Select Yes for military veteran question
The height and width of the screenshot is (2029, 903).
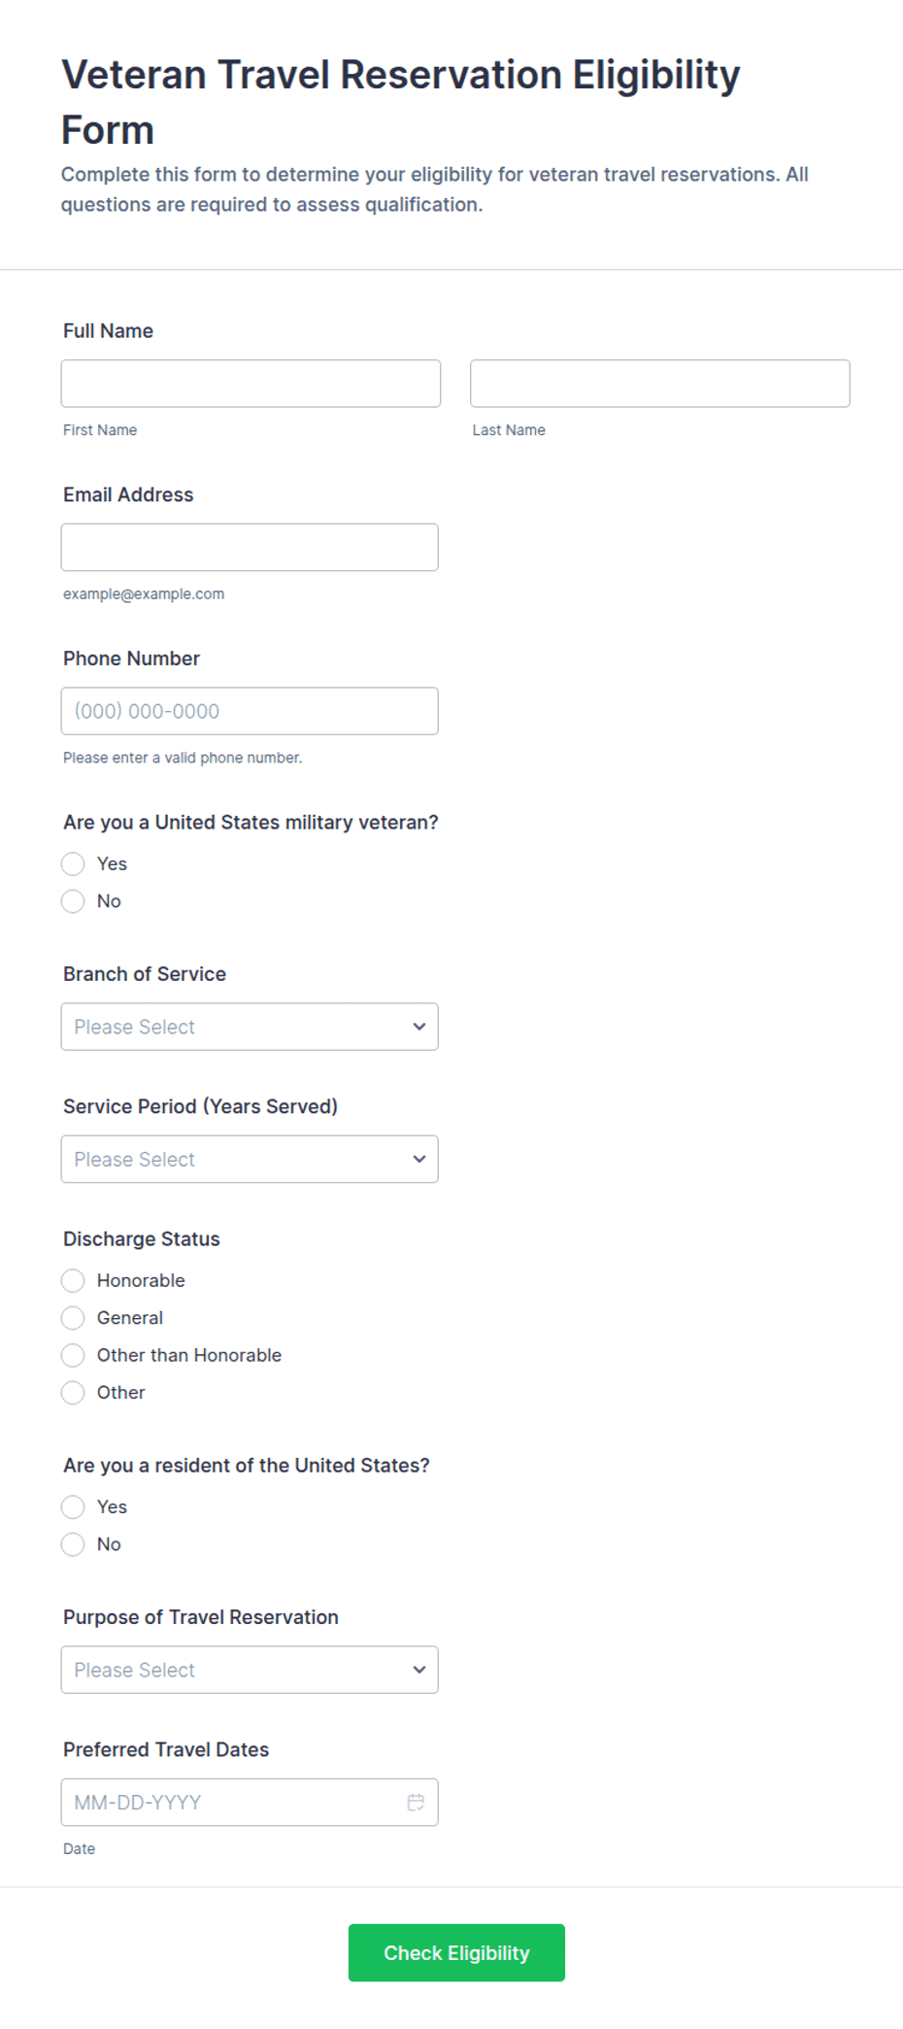(x=73, y=863)
